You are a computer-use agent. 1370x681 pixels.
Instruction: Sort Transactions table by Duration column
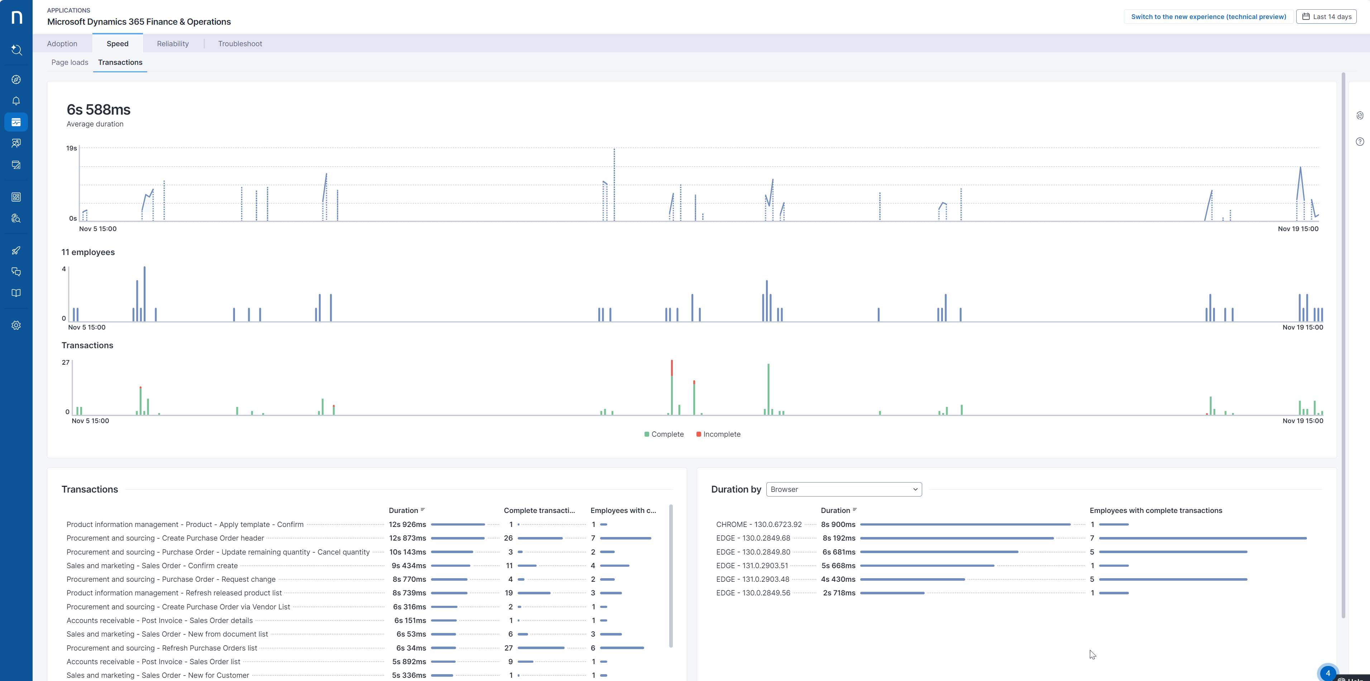click(407, 510)
